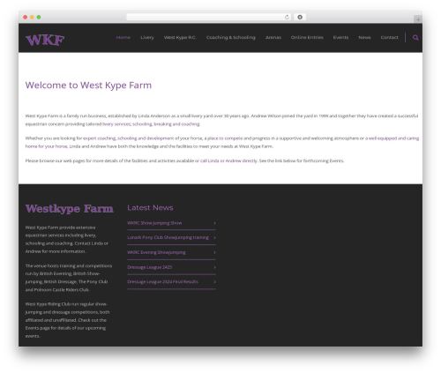Screen dimensions: 441x373
Task: Open the West Kype R.C. menu item
Action: point(180,37)
